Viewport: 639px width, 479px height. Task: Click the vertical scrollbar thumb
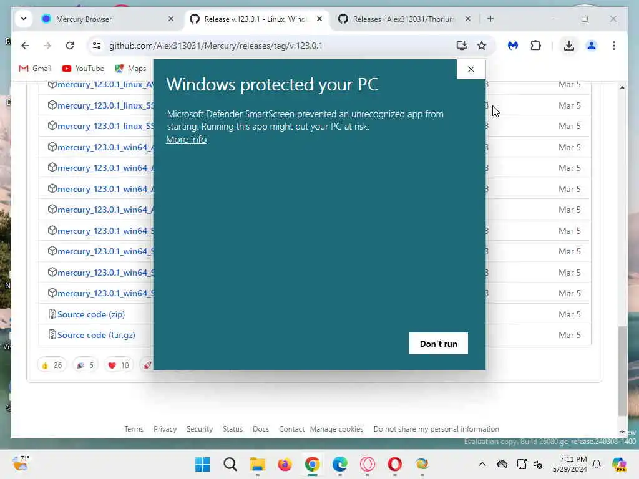[x=622, y=370]
